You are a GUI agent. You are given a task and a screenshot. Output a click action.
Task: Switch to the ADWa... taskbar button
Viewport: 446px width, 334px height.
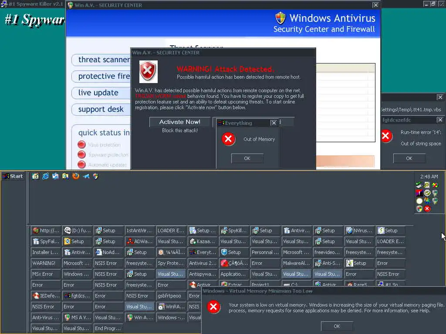click(x=140, y=241)
